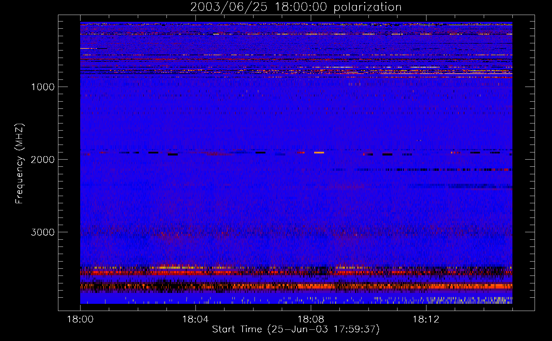Click the 1000 frequency tick label
This screenshot has height=341, width=552.
[43, 87]
